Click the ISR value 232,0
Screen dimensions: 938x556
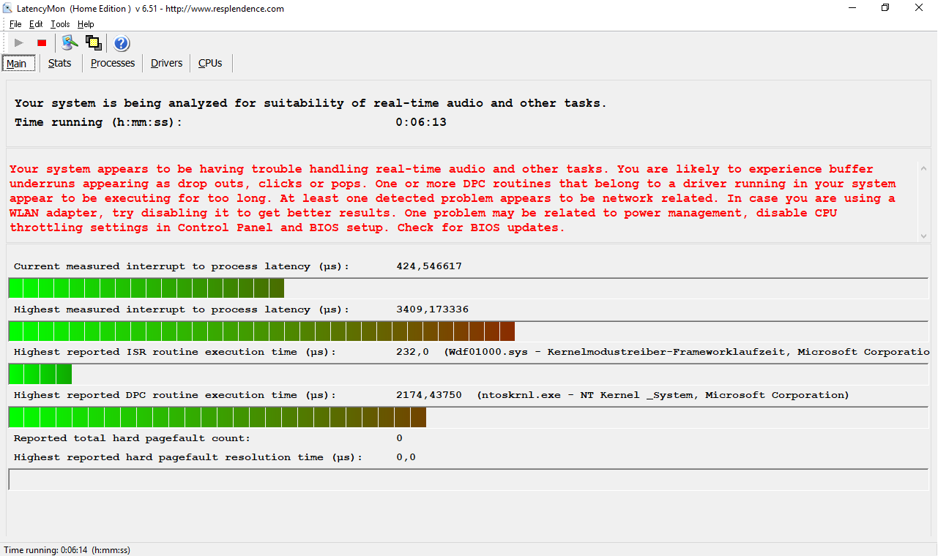412,352
